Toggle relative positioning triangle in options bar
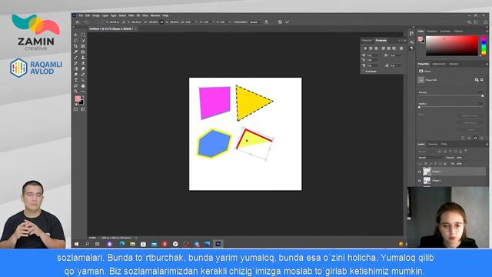The image size is (492, 277). [x=124, y=22]
